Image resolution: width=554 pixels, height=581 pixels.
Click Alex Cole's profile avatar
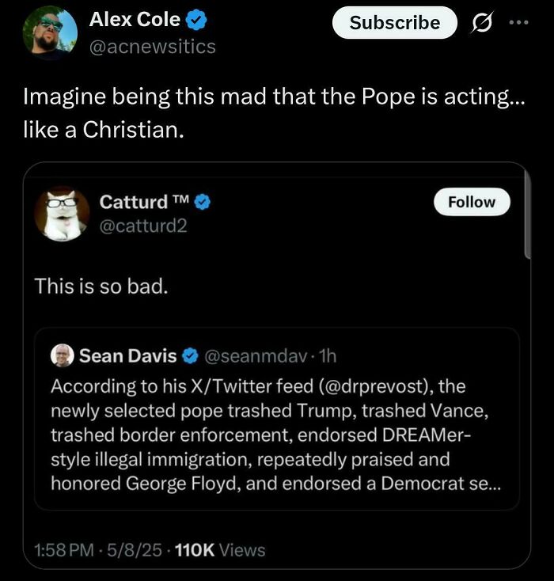pyautogui.click(x=50, y=33)
